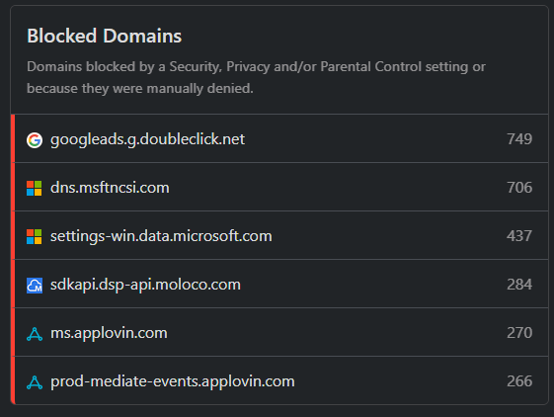
Task: Click the 266 query count
Action: click(x=519, y=381)
